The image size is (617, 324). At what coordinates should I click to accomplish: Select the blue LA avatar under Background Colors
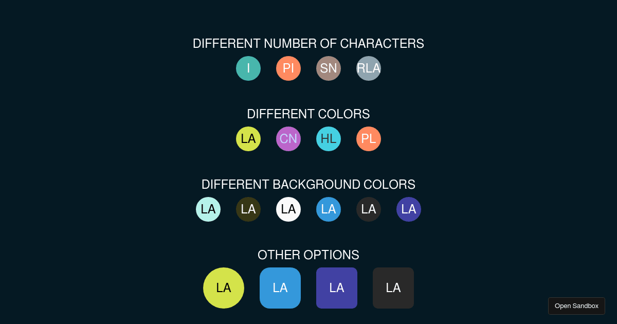(329, 209)
